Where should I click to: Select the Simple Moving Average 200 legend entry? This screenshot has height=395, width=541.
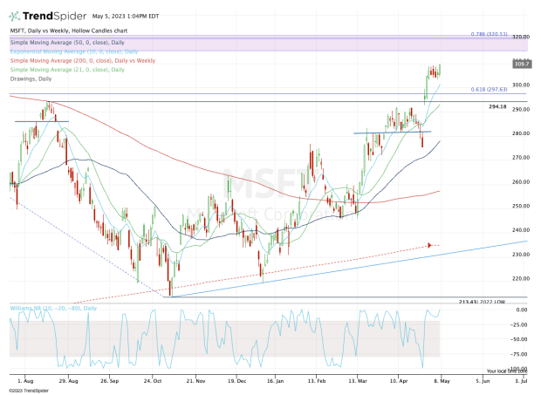pos(83,61)
